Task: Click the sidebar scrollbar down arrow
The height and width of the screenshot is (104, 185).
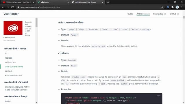Action: coord(36,103)
